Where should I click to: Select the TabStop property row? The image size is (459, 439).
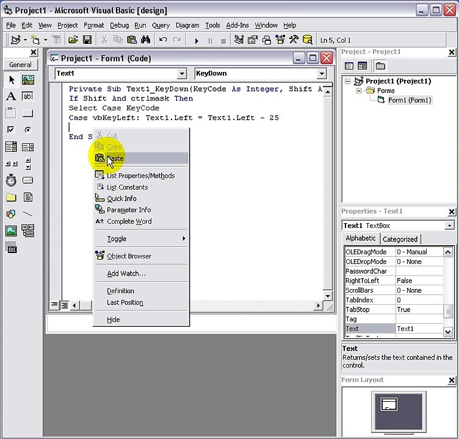tap(394, 310)
